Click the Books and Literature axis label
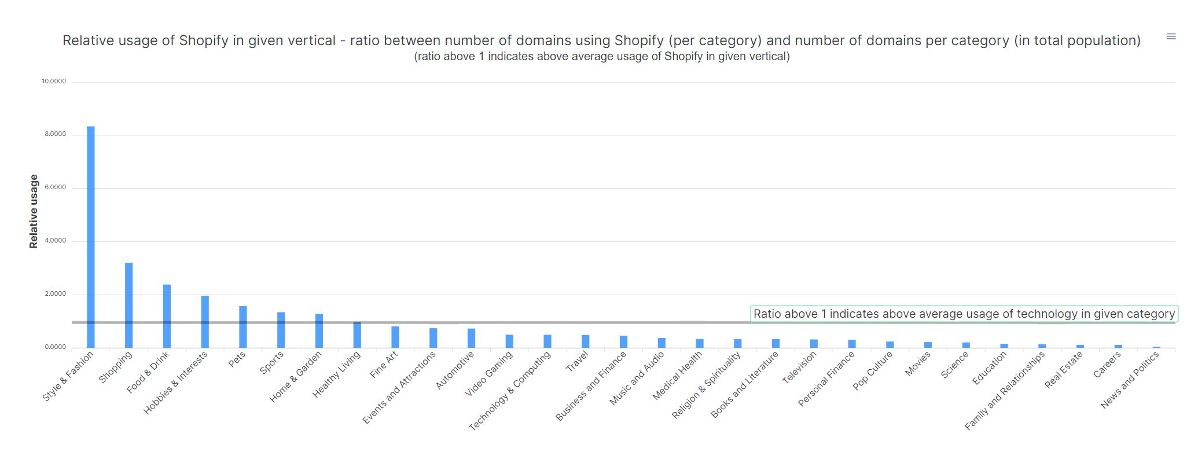The height and width of the screenshot is (452, 1198). pos(745,385)
